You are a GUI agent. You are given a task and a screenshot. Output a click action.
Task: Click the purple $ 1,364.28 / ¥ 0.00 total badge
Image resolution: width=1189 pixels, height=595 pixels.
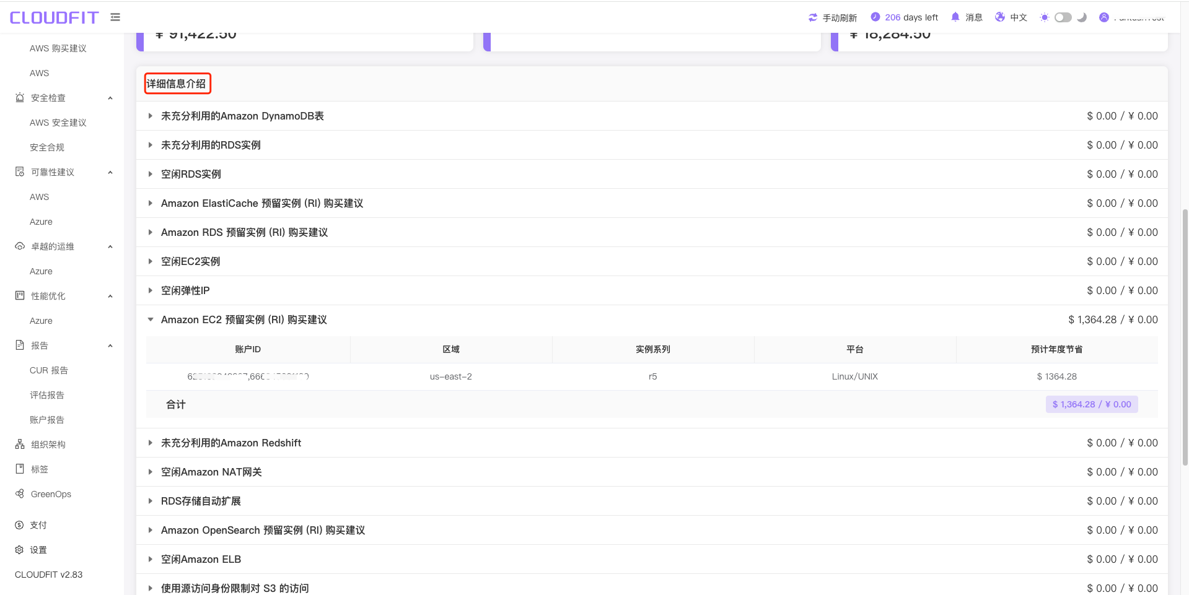[1092, 404]
